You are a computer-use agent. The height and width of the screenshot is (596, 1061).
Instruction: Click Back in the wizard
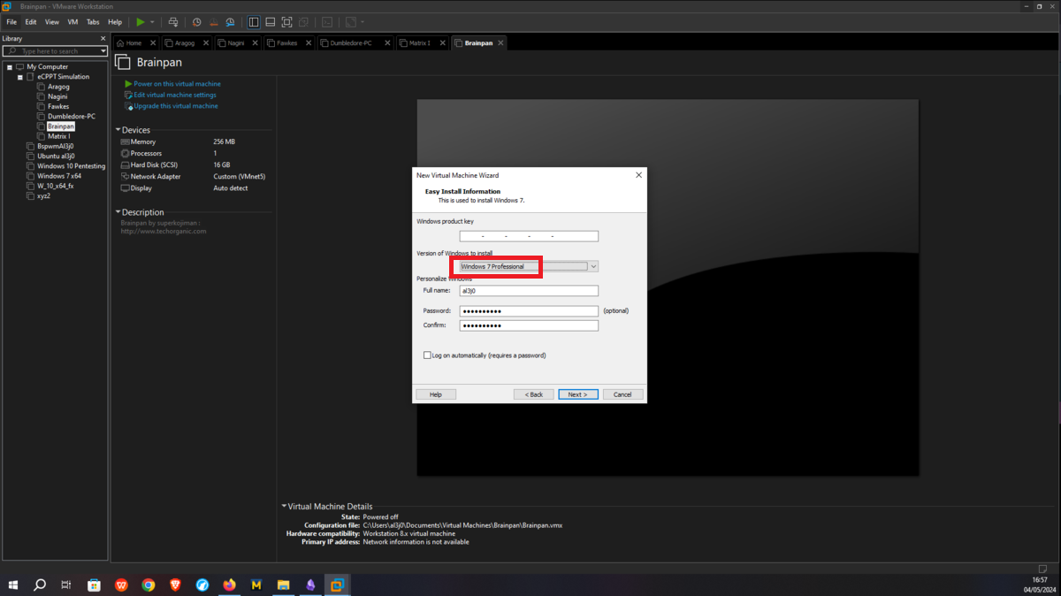[534, 394]
